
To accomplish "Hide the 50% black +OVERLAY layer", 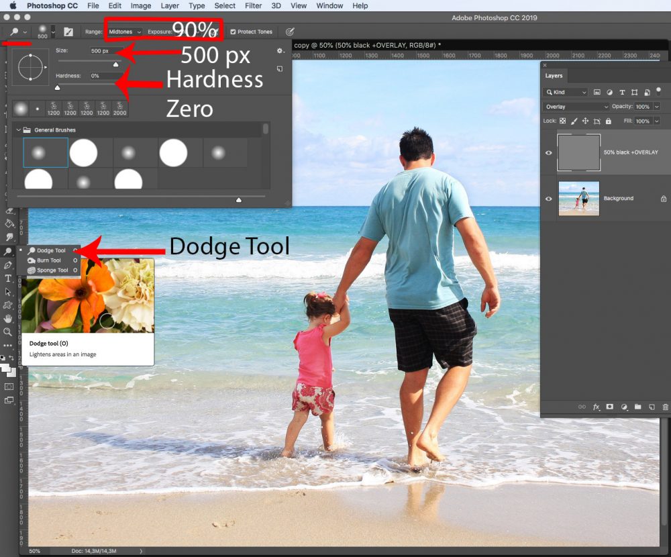I will (549, 153).
